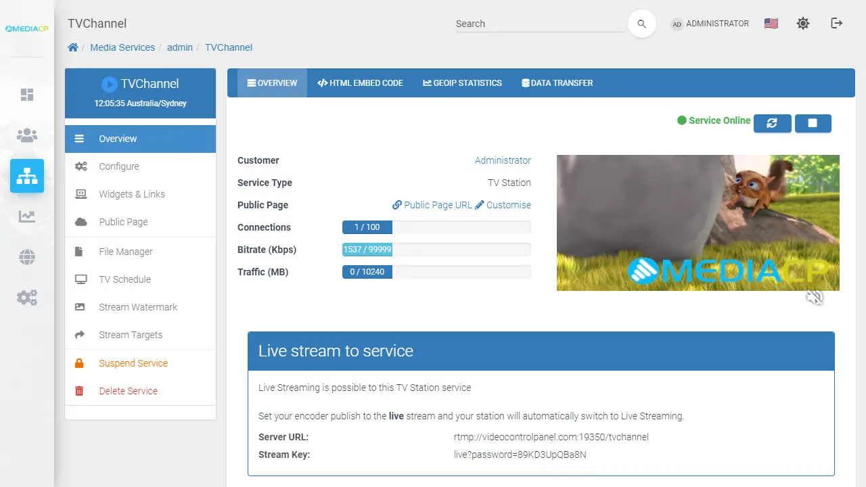The image size is (866, 487).
Task: Select the media services network icon
Action: tap(27, 176)
